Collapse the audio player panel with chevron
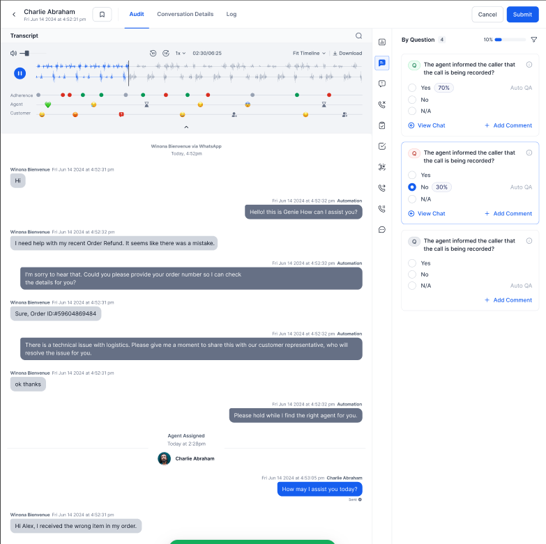The width and height of the screenshot is (546, 544). pyautogui.click(x=185, y=127)
